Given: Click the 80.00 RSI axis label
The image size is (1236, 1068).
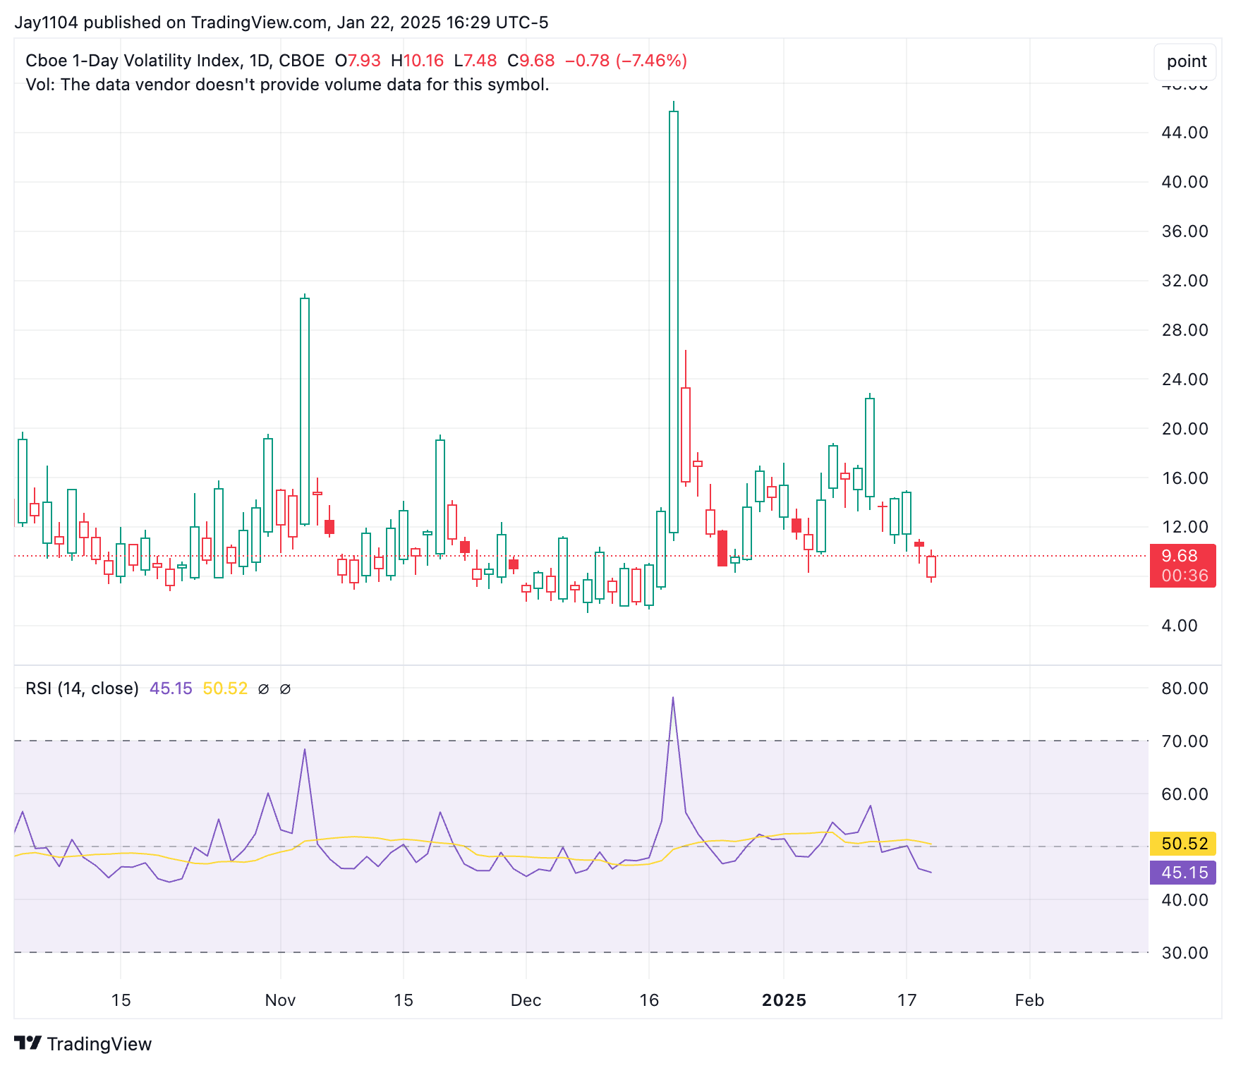Looking at the screenshot, I should tap(1184, 688).
